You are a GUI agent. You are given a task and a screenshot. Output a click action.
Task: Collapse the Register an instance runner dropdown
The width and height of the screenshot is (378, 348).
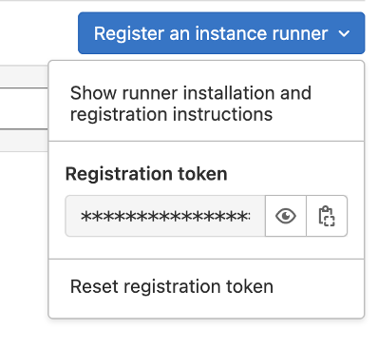221,33
